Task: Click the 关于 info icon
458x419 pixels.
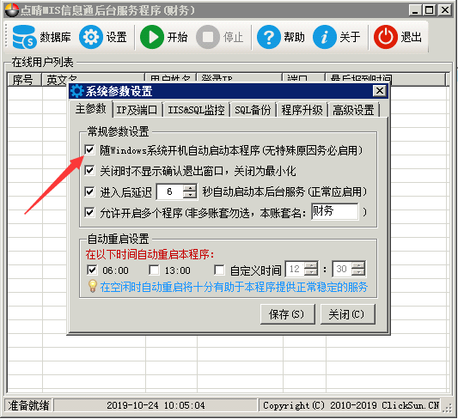Action: tap(325, 37)
